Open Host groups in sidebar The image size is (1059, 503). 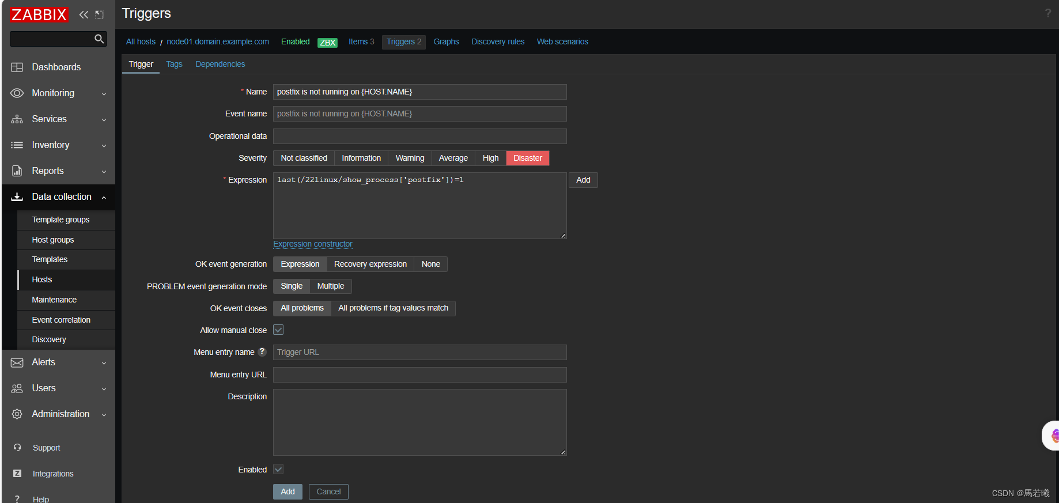point(66,240)
